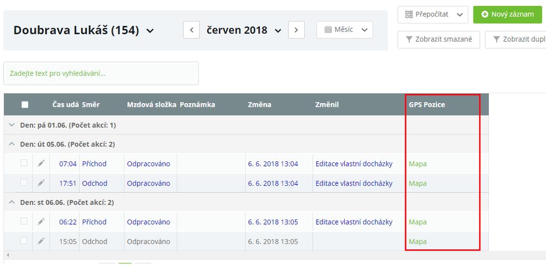Tick the select-all checkbox in table header
546x266 pixels.
[x=25, y=105]
